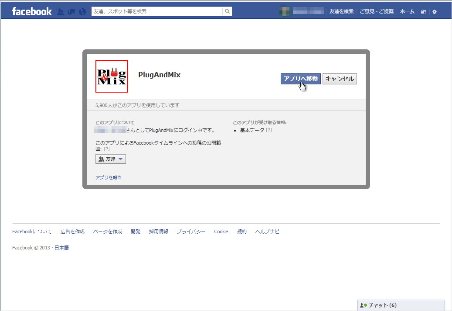Click inside the 友達、スポット等を検索 search field
This screenshot has height=311, width=452.
tap(153, 11)
